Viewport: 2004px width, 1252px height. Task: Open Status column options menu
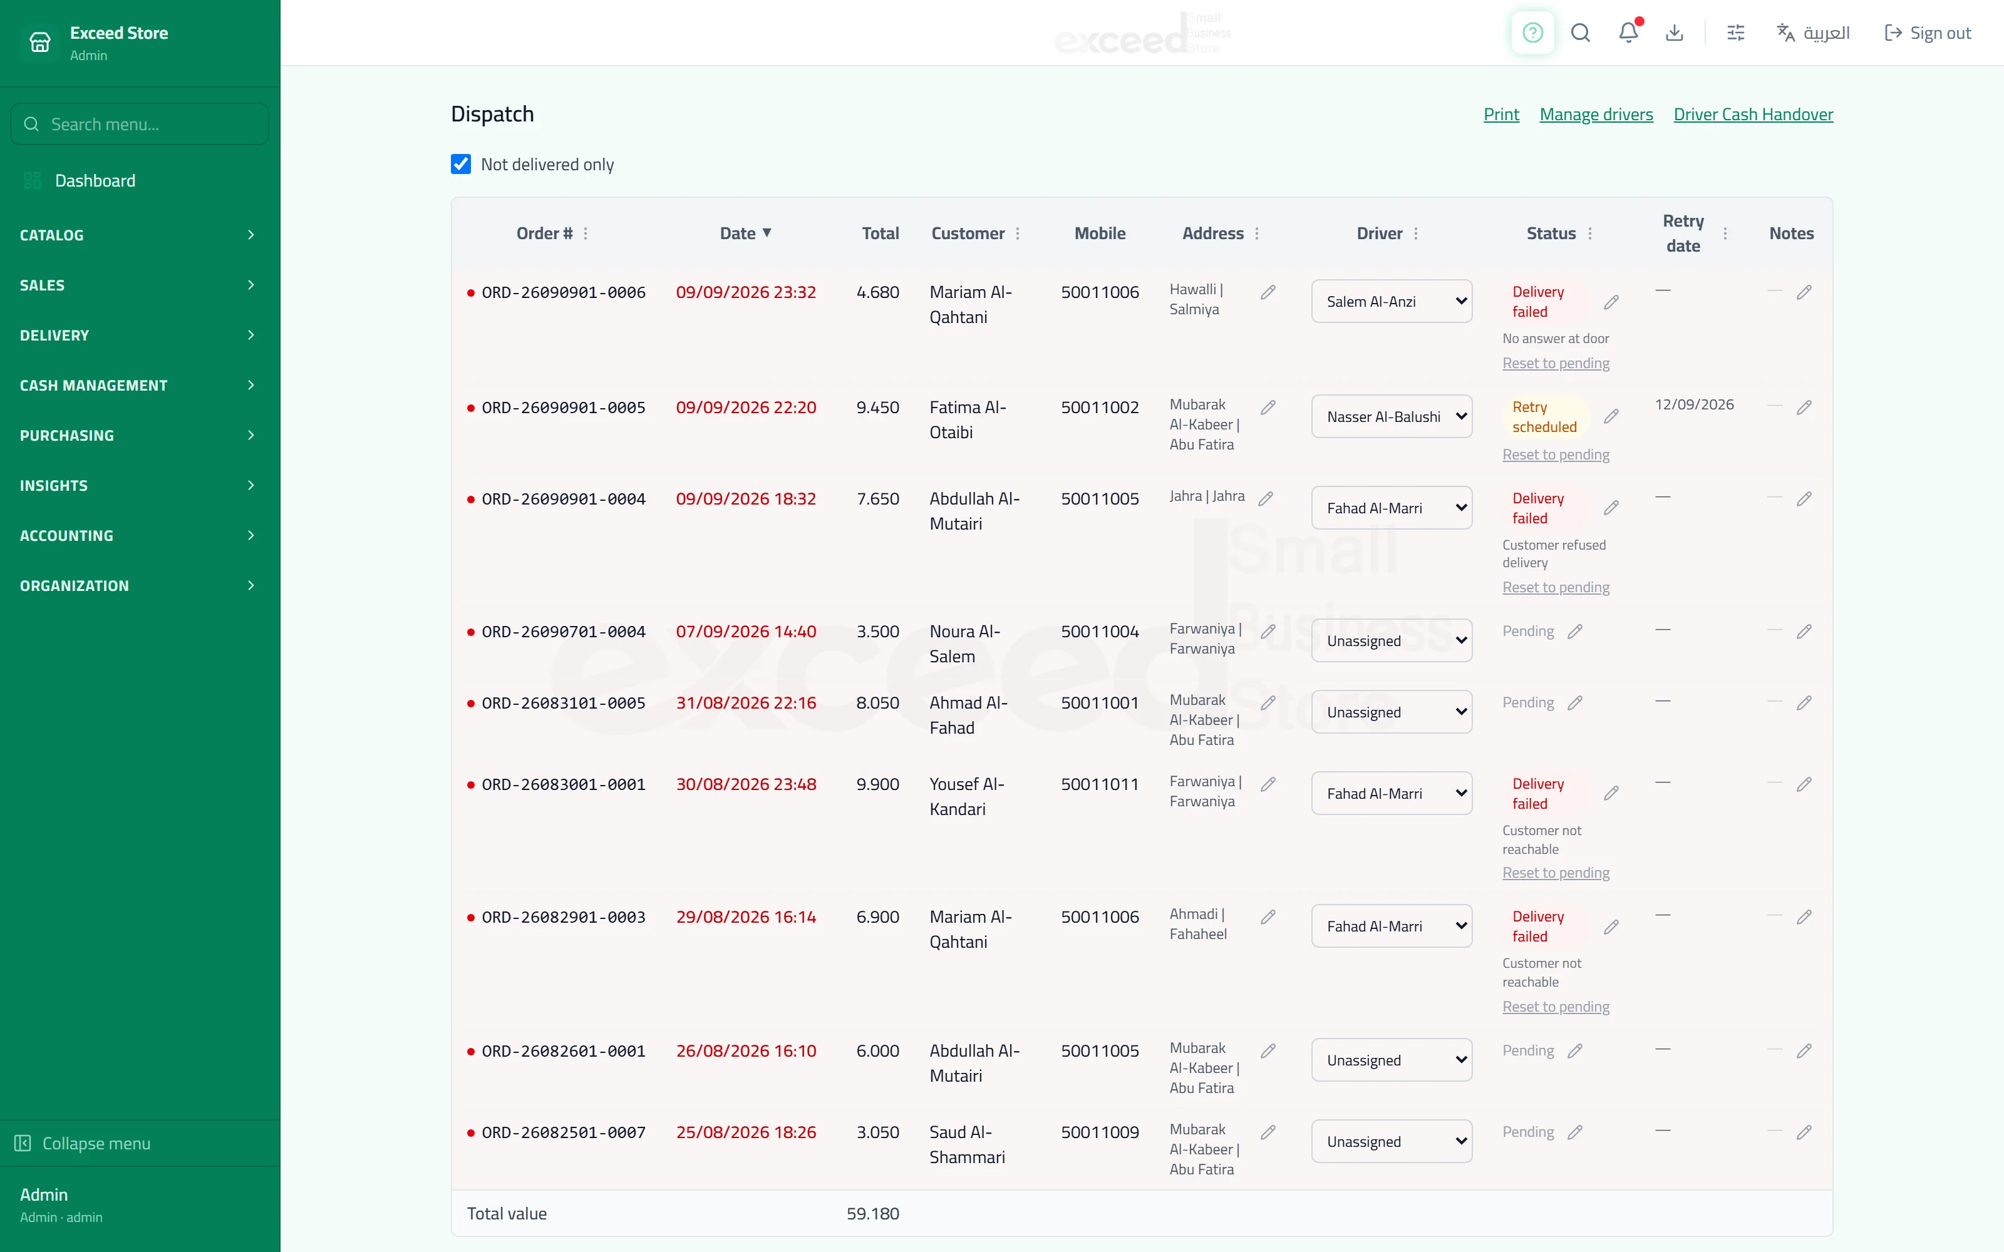click(x=1590, y=233)
